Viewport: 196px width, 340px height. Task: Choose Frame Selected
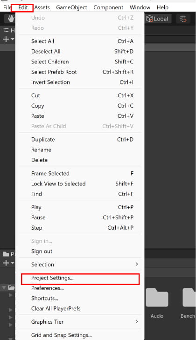pyautogui.click(x=79, y=173)
